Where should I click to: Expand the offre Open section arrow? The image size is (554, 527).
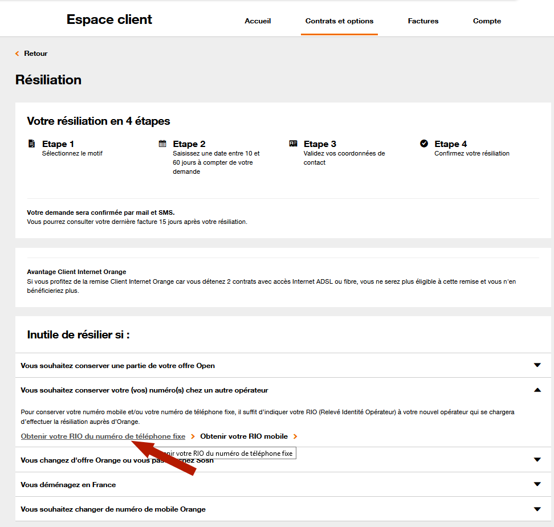pyautogui.click(x=537, y=365)
